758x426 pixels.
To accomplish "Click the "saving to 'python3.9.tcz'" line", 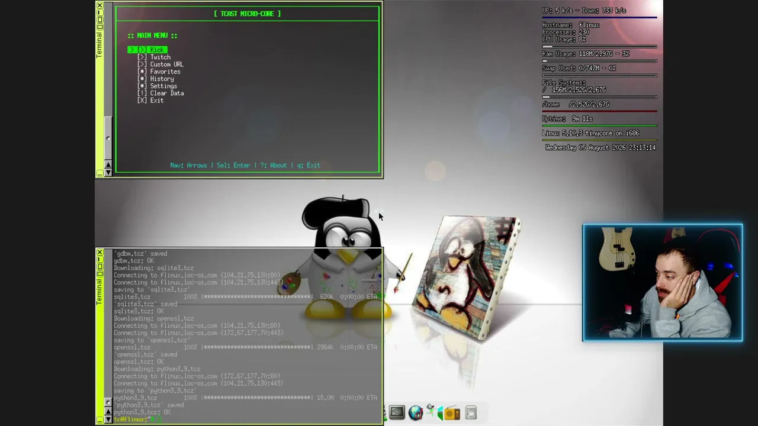I will (x=155, y=390).
